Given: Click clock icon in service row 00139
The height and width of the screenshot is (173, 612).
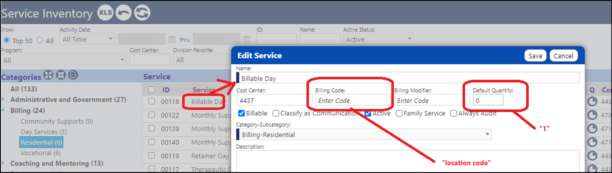Looking at the screenshot, I should 592,129.
